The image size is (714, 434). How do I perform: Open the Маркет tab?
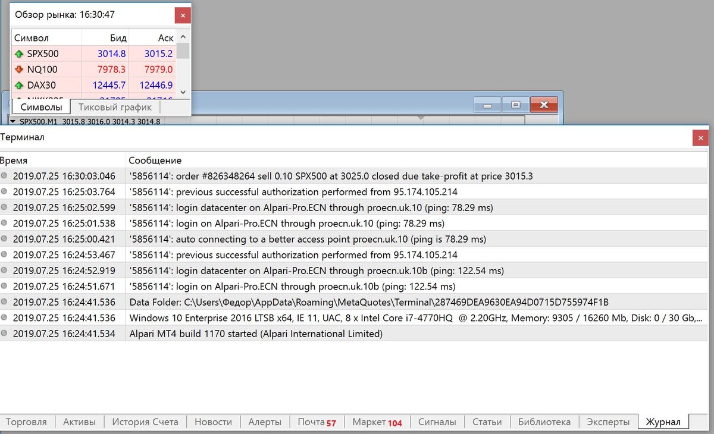377,422
